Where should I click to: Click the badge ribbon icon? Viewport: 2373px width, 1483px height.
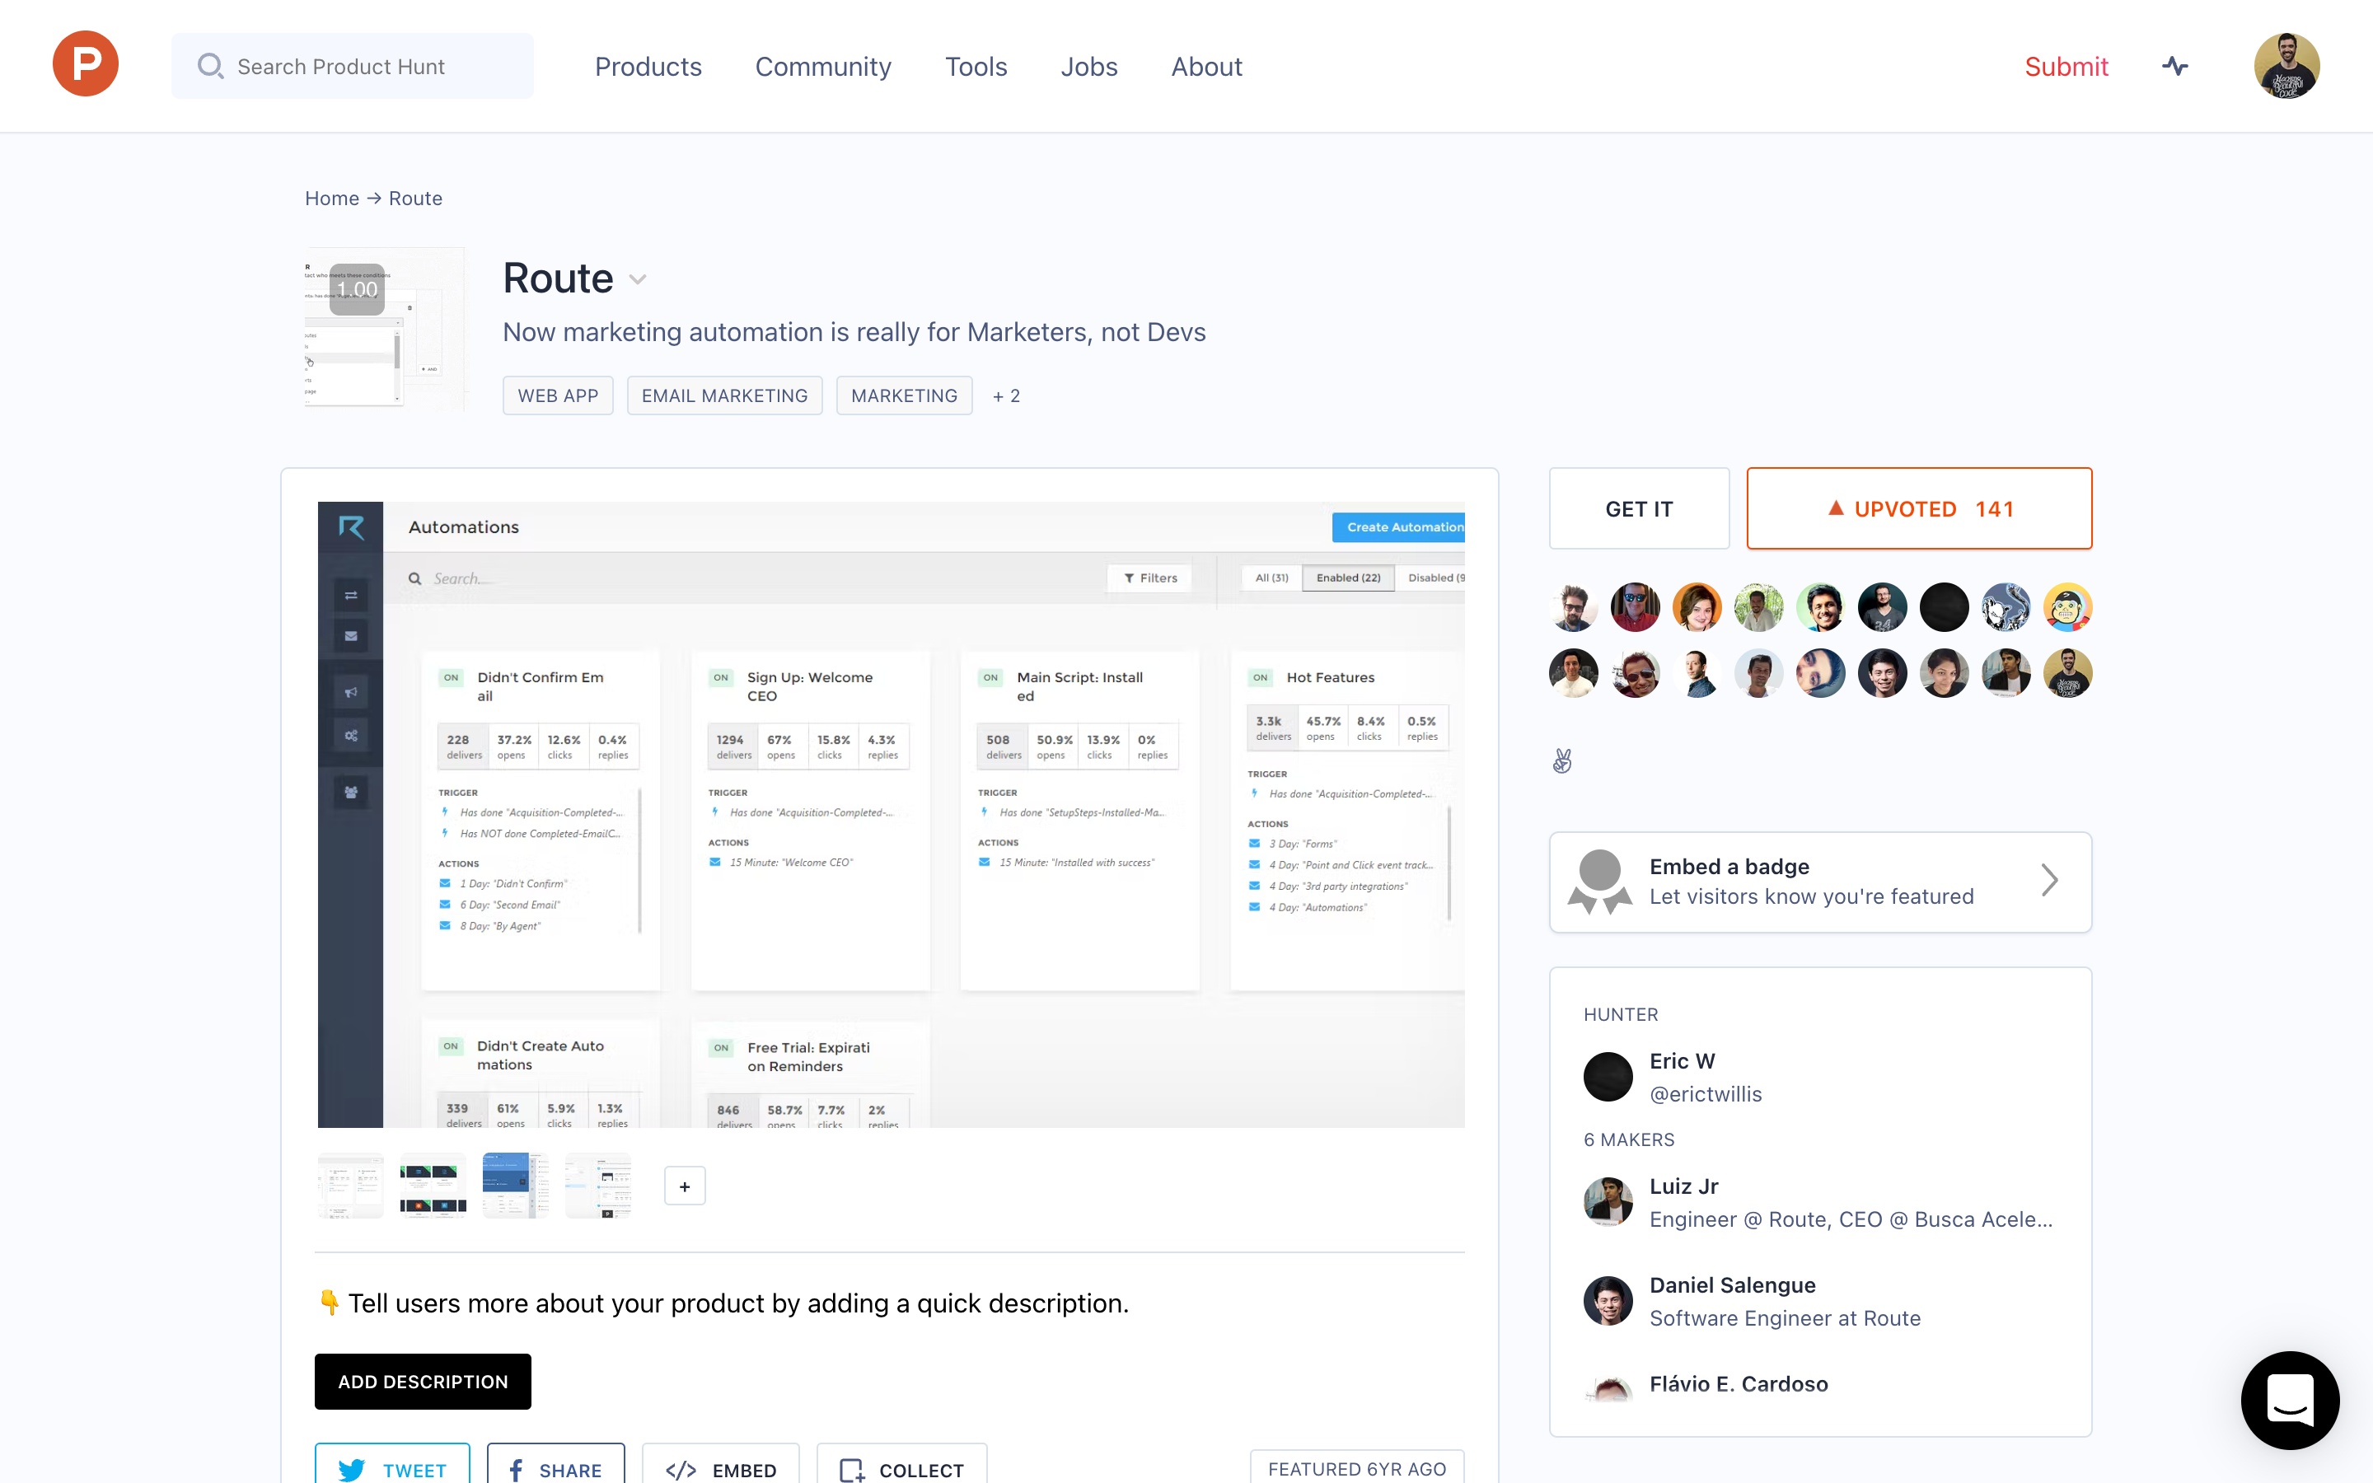click(1599, 881)
